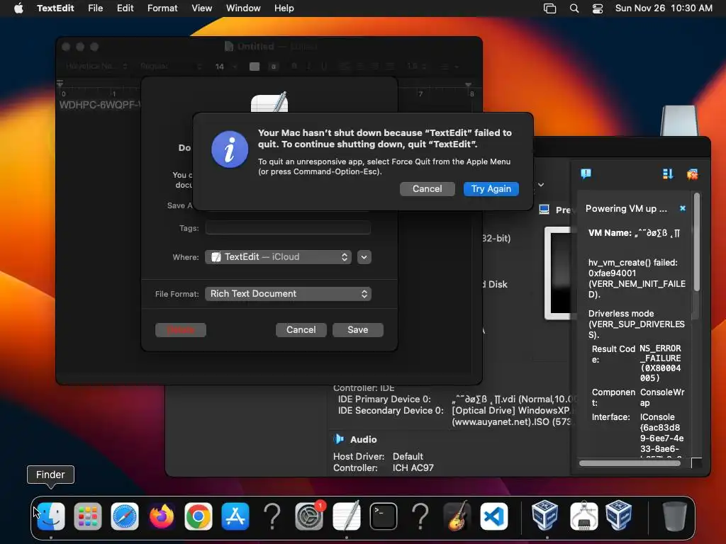
Task: Open the File Format dropdown (Rich Text Document)
Action: click(x=288, y=294)
